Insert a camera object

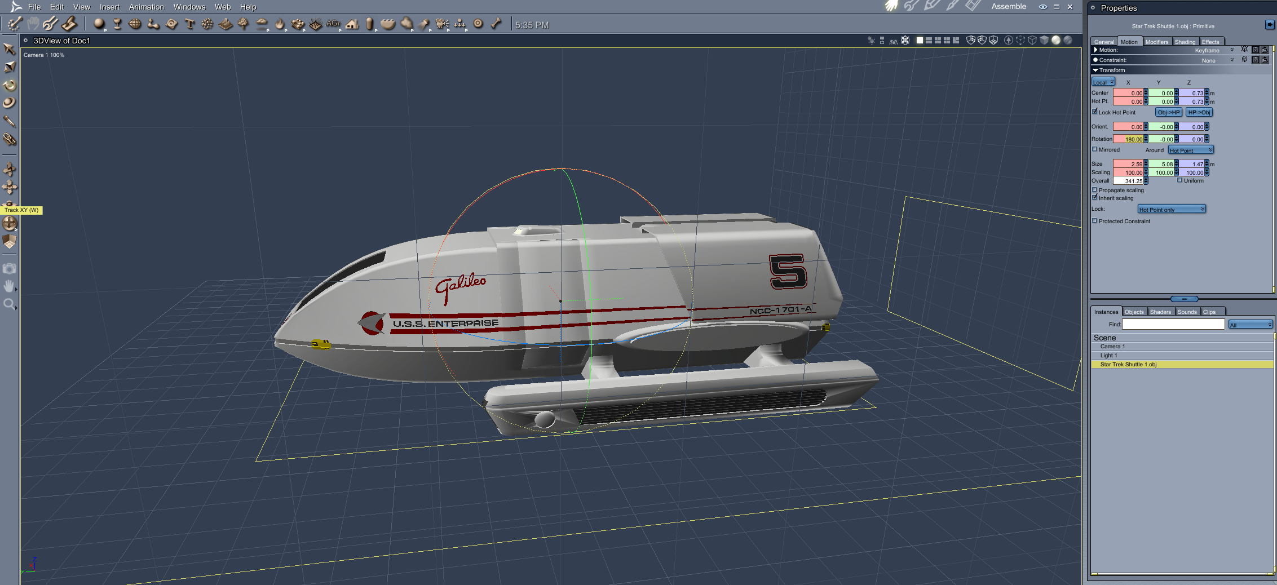click(x=442, y=24)
